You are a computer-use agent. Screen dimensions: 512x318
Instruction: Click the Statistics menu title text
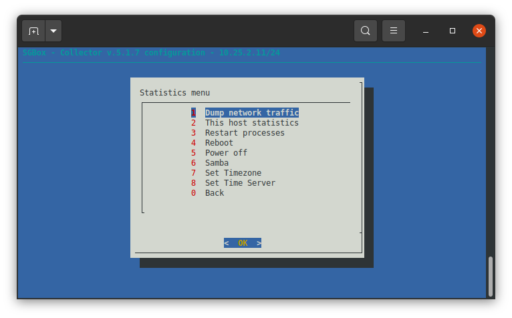[174, 93]
